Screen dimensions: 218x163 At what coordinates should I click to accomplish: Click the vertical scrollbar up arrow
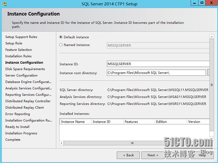[212, 37]
